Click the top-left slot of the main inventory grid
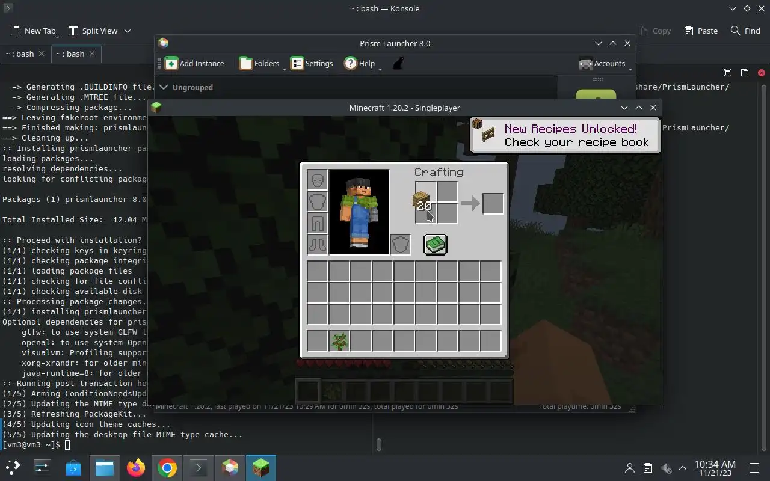The width and height of the screenshot is (770, 481). click(318, 271)
